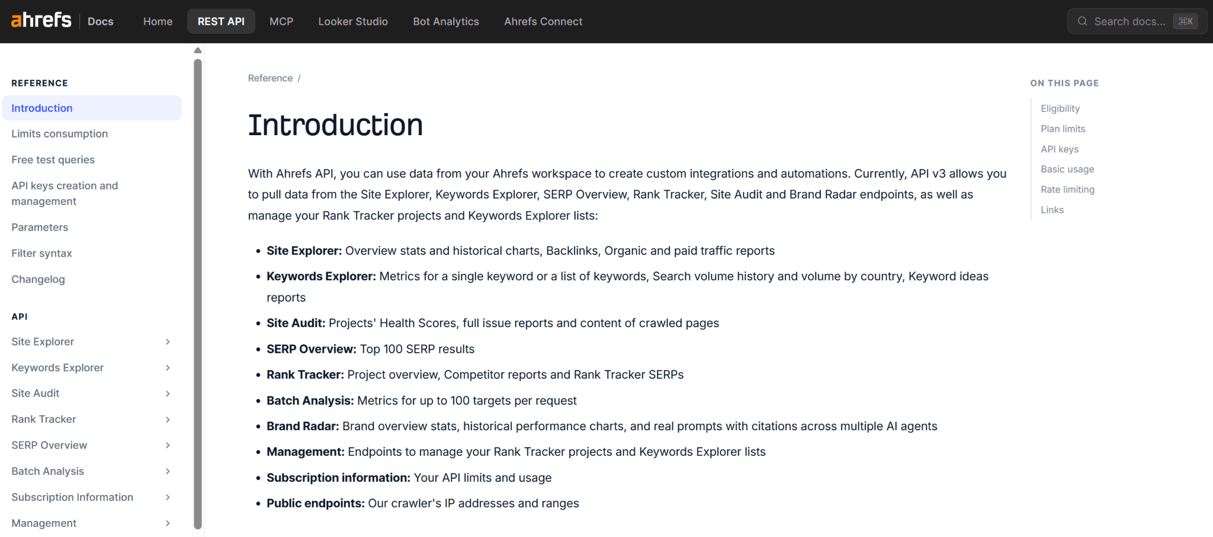Jump to API keys section

click(x=1060, y=149)
